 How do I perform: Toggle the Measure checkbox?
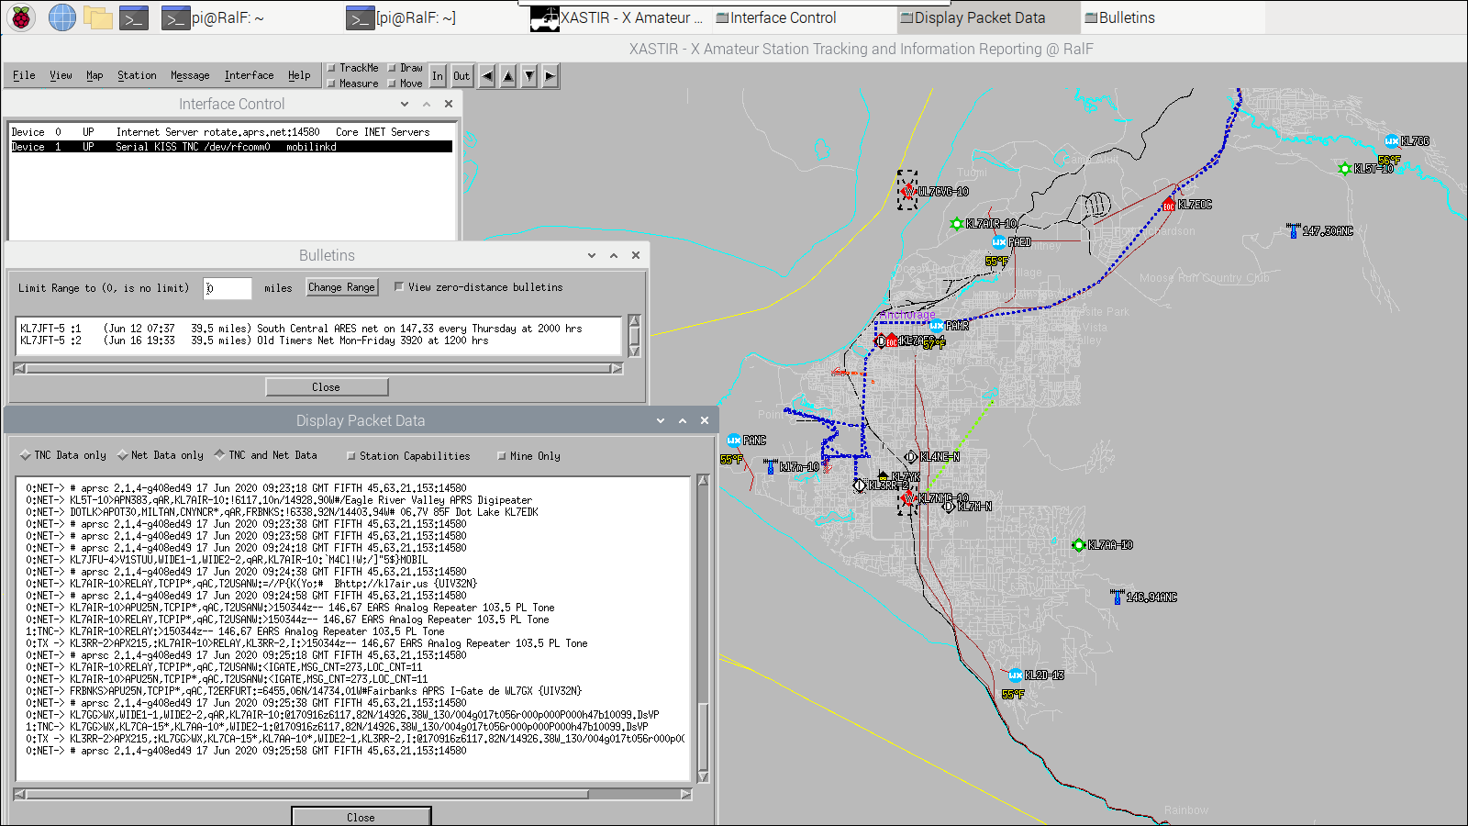331,84
